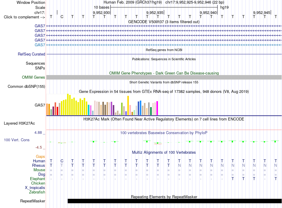
Task: Click the Multiz Alignments track title
Action: pos(164,153)
